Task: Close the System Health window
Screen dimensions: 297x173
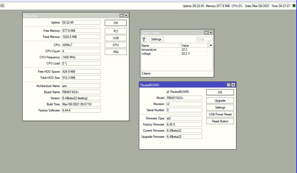Action: click(211, 33)
